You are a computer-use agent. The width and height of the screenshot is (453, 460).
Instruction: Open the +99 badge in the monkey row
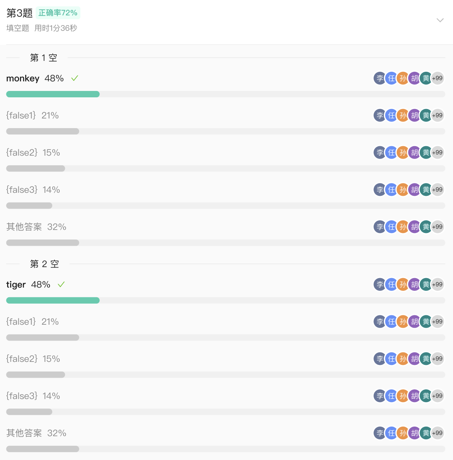[x=437, y=78]
